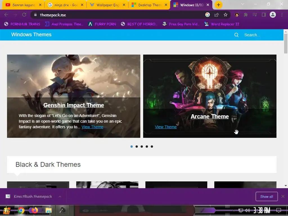This screenshot has width=288, height=216.
Task: Click Show all downloads button
Action: (267, 197)
